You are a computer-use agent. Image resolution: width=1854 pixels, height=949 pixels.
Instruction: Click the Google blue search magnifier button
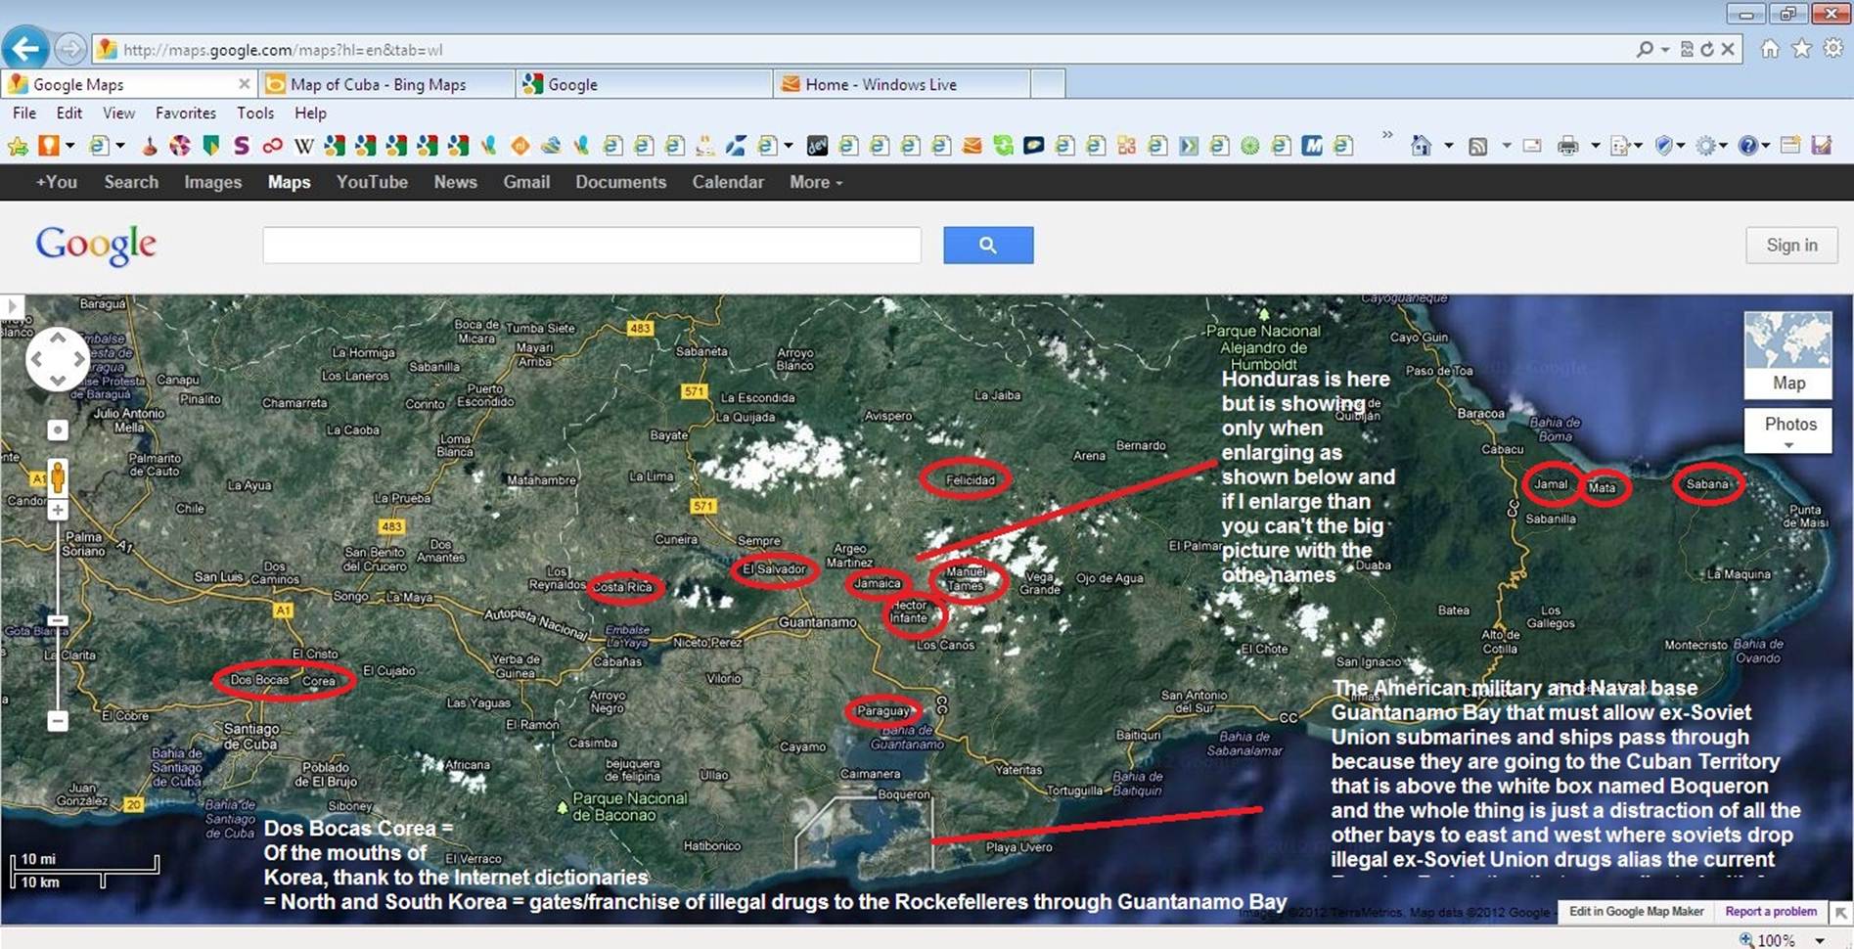tap(988, 245)
